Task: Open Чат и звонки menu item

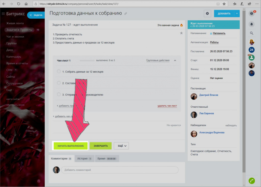Action: [x=15, y=37]
